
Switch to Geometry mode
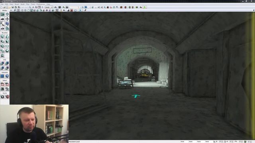[7, 14]
